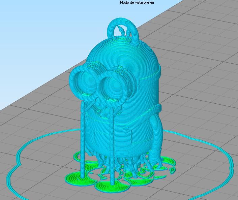Click the 'Modo de vista previa' label
The width and height of the screenshot is (238, 200).
tap(137, 2)
